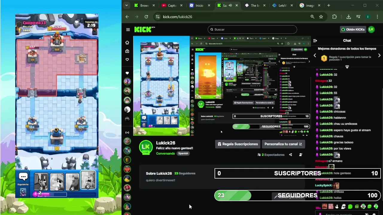Viewport: 383px width, 215px height.
Task: Open the Chrome three-dot menu
Action: pos(377,17)
